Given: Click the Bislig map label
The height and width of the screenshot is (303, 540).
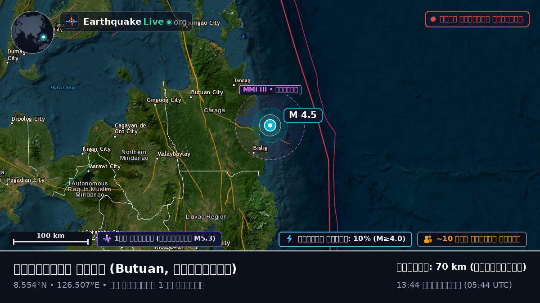Looking at the screenshot, I should [x=260, y=148].
